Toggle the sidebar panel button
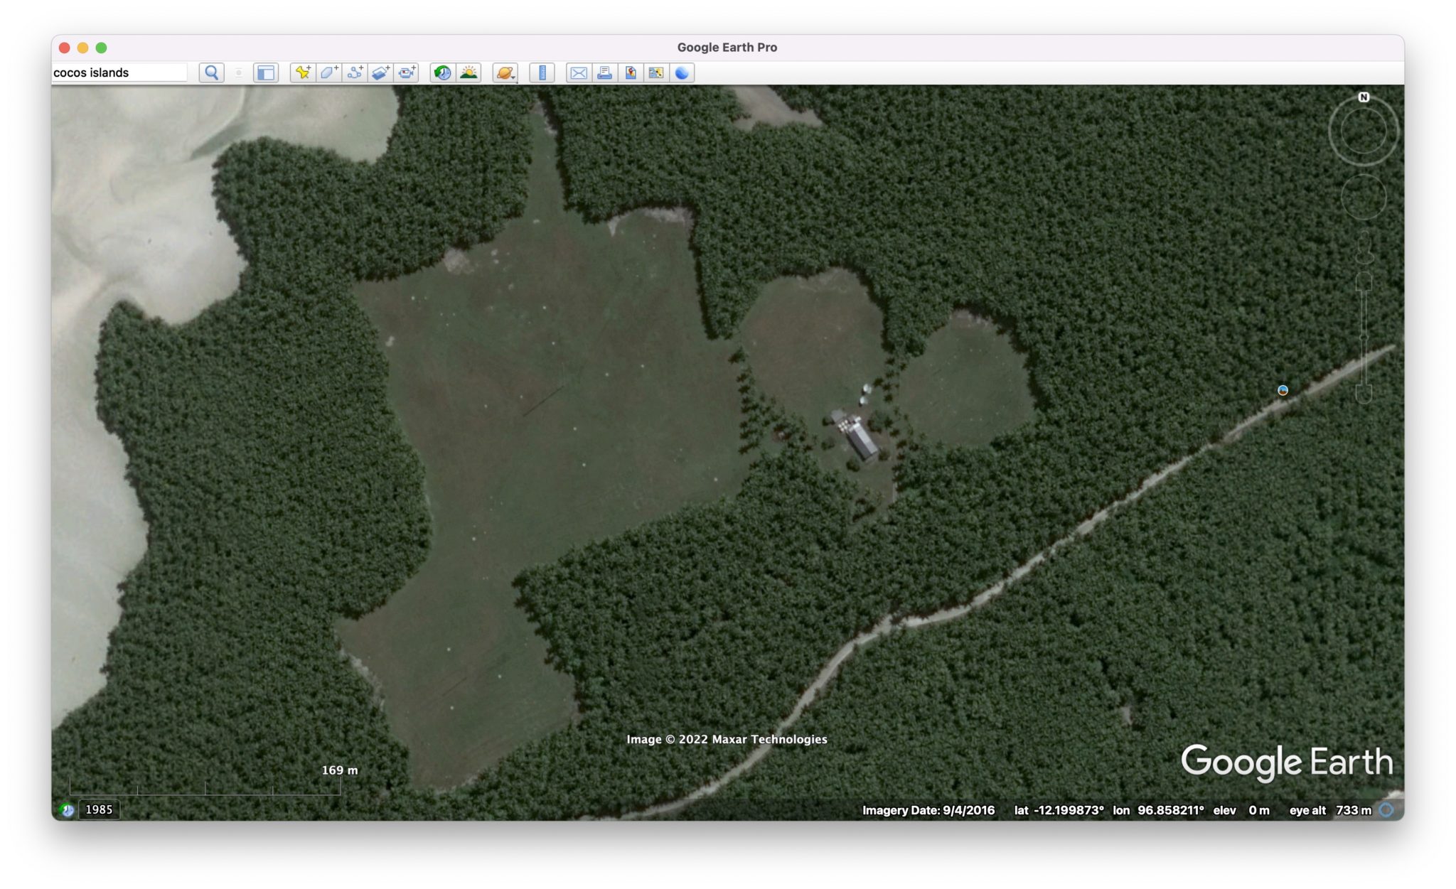Screen dimensions: 1456x889 tap(266, 72)
